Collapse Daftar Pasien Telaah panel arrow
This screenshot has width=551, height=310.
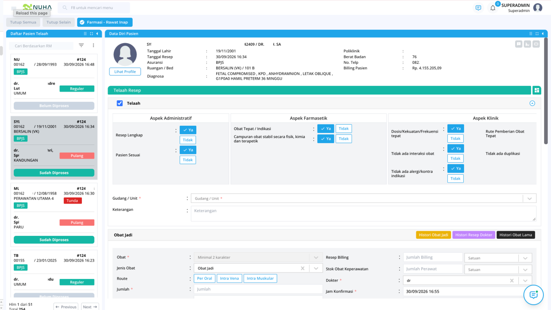pyautogui.click(x=97, y=34)
